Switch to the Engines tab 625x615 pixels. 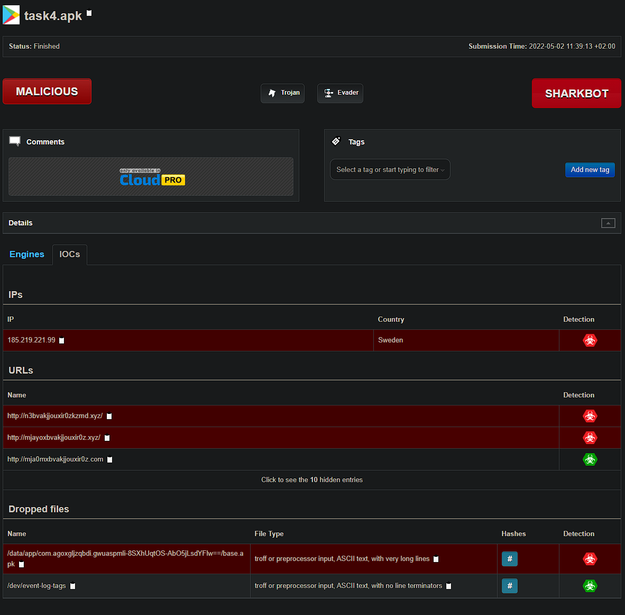pyautogui.click(x=27, y=254)
